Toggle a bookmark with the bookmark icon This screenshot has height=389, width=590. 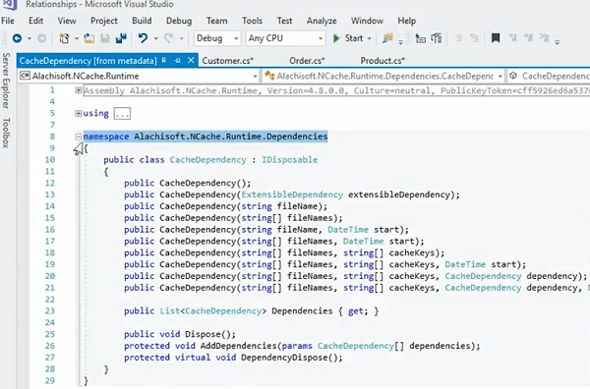click(496, 38)
